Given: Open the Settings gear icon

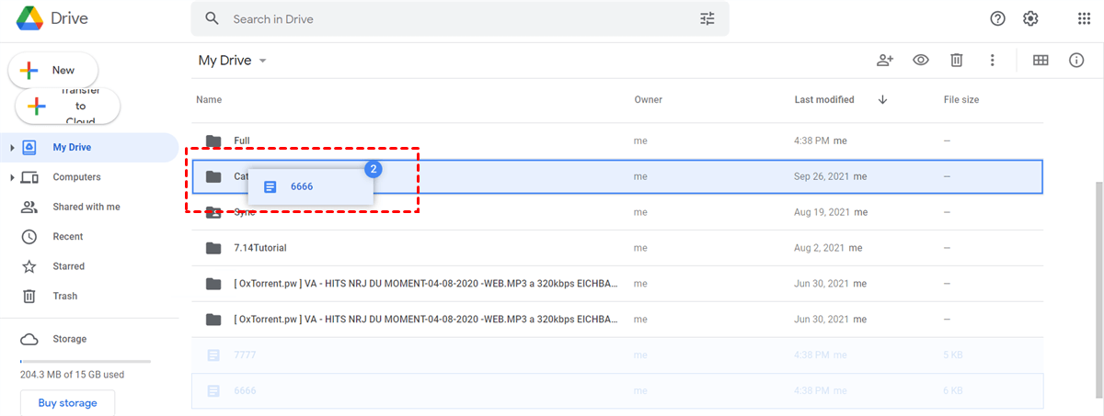Looking at the screenshot, I should coord(1030,18).
